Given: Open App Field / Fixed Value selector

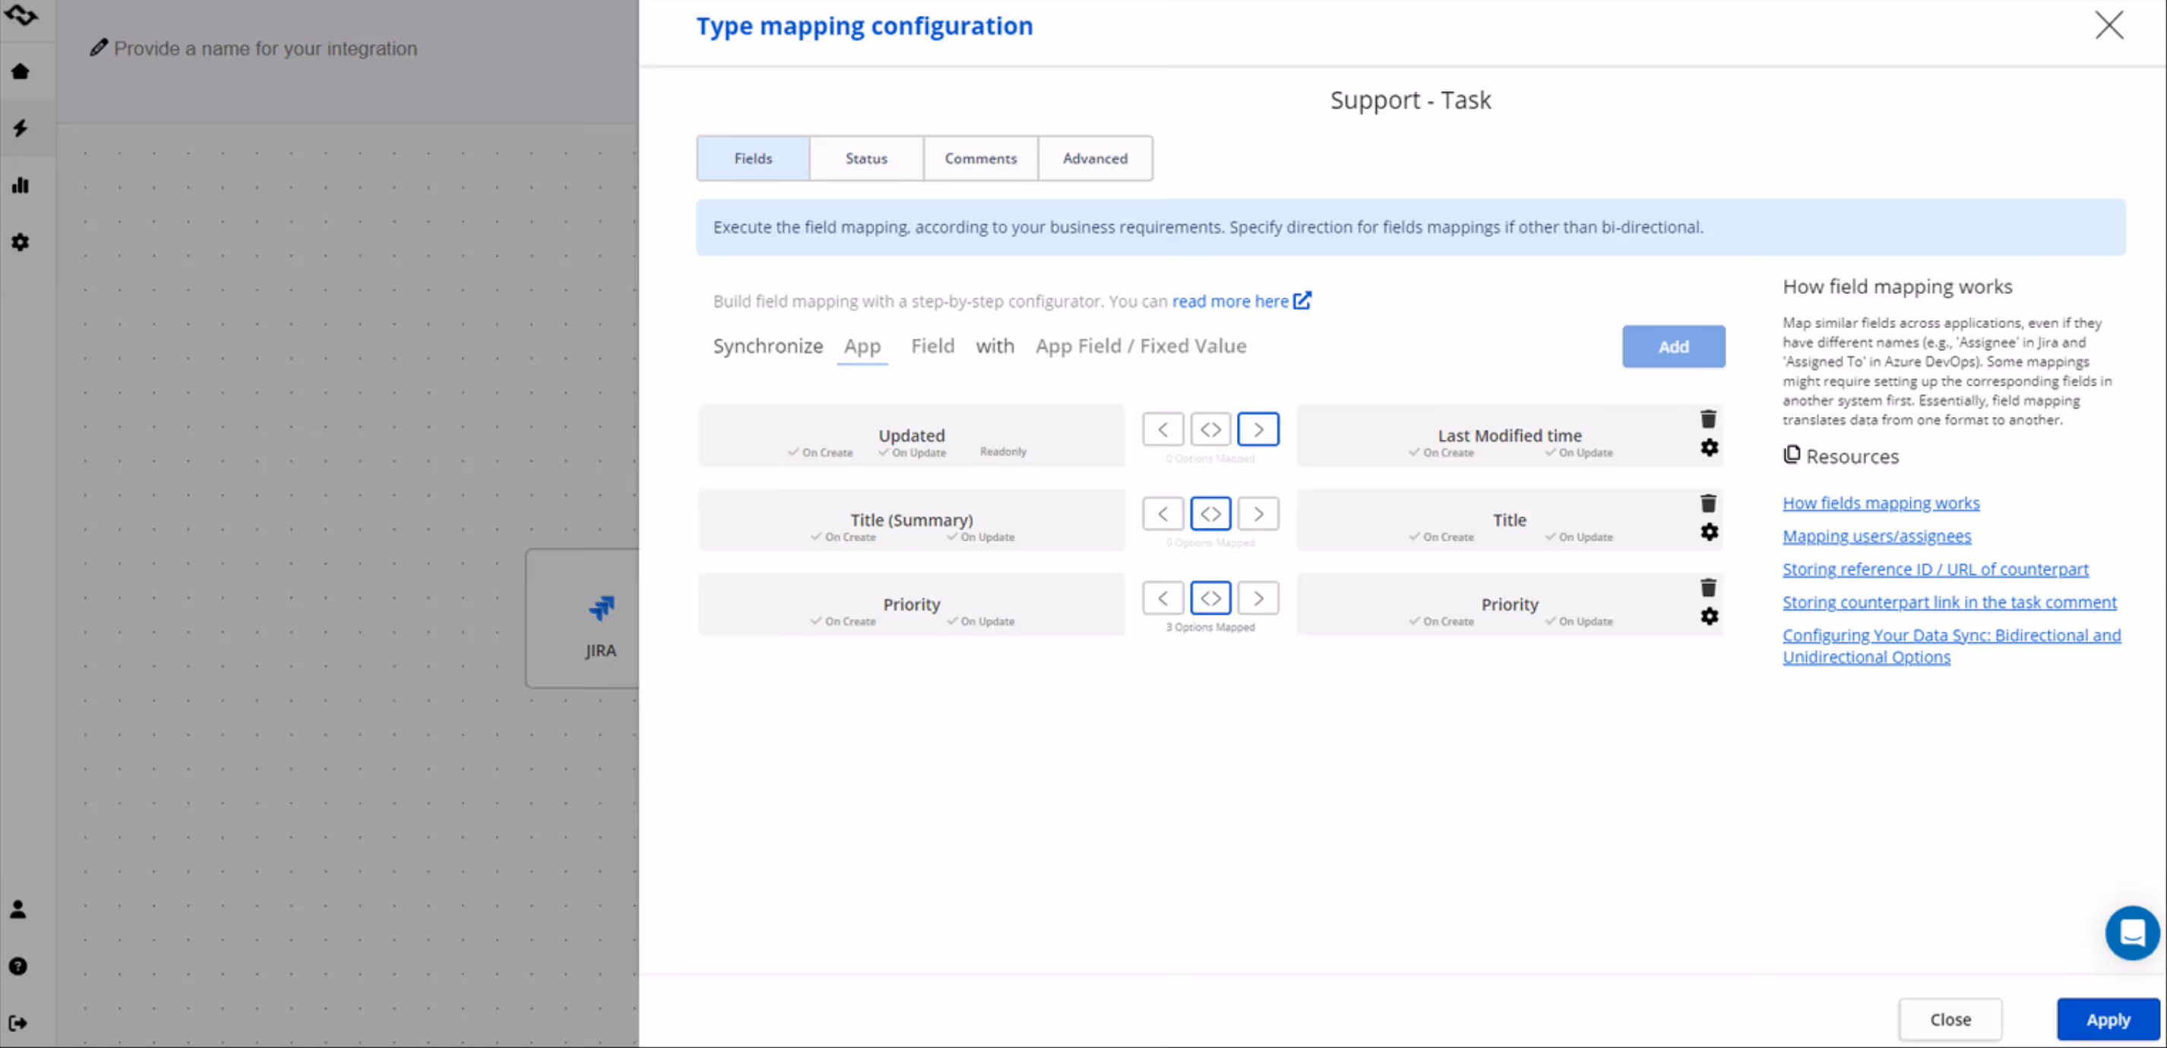Looking at the screenshot, I should pyautogui.click(x=1140, y=346).
